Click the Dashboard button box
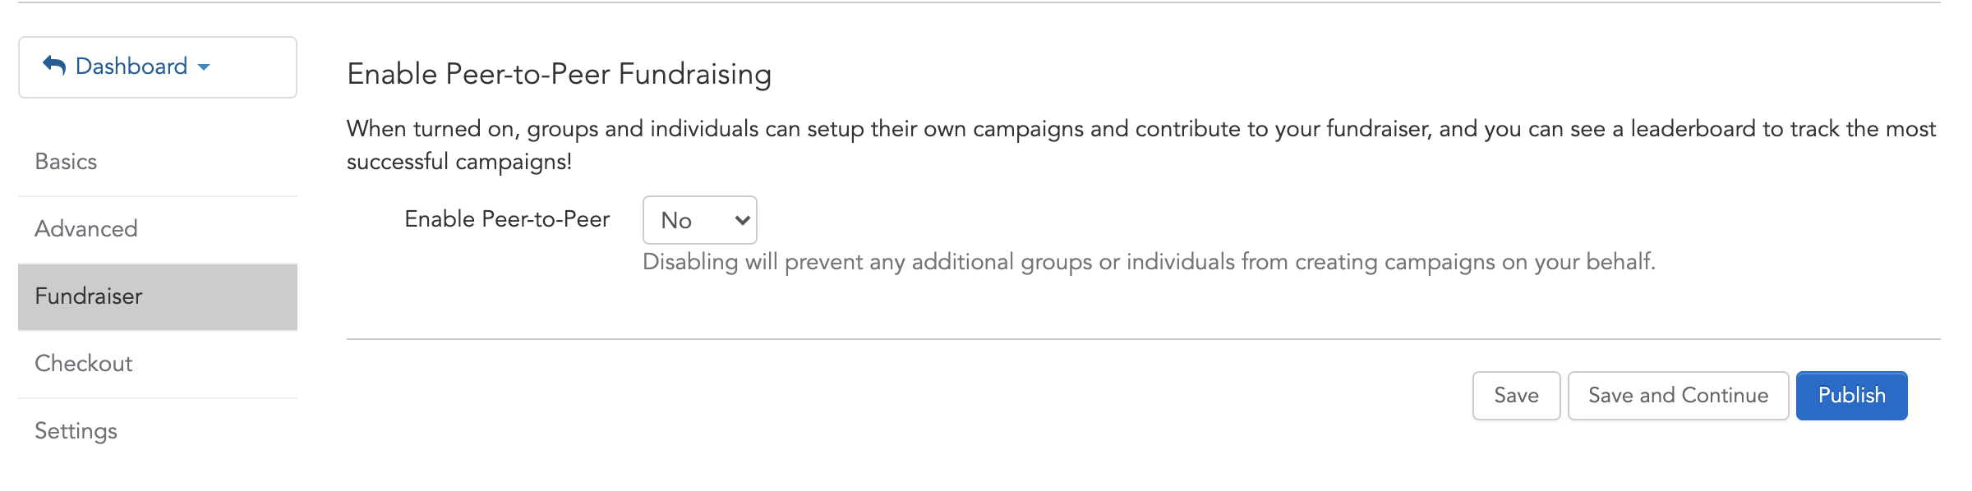 tap(158, 67)
